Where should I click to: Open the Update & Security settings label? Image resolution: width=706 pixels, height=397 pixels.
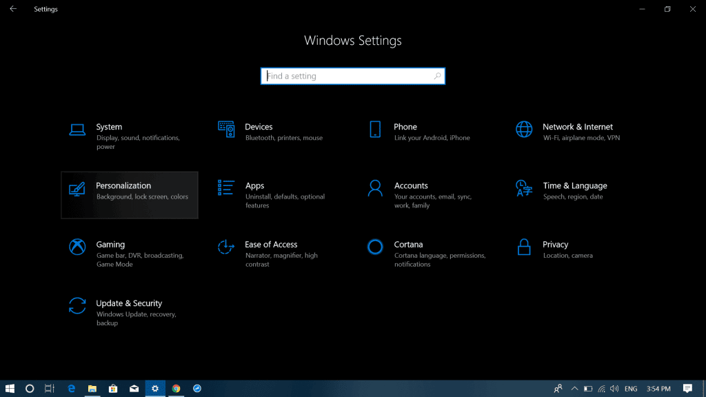tap(129, 303)
